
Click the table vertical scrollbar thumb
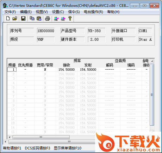coord(152,95)
